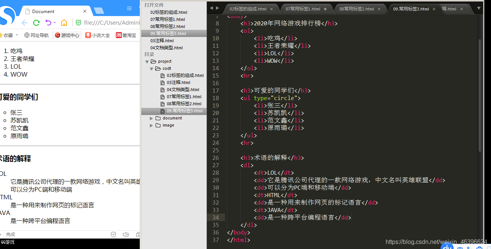This screenshot has height=249, width=491.
Task: Collapse the project folder triangle
Action: point(147,62)
